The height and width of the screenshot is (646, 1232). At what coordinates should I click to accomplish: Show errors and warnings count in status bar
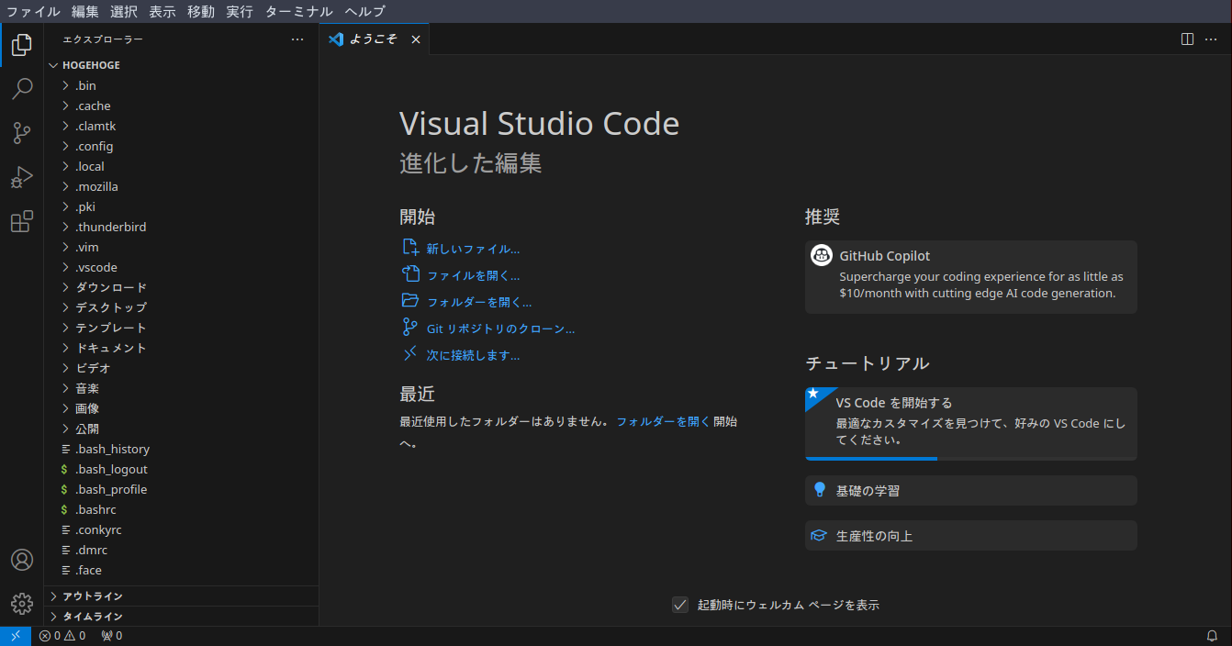tap(62, 636)
